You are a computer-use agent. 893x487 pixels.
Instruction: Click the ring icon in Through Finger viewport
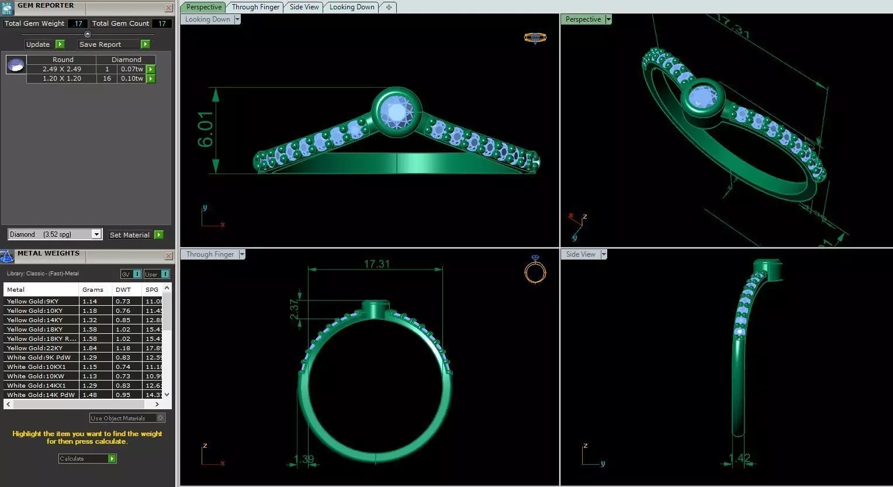[x=535, y=271]
